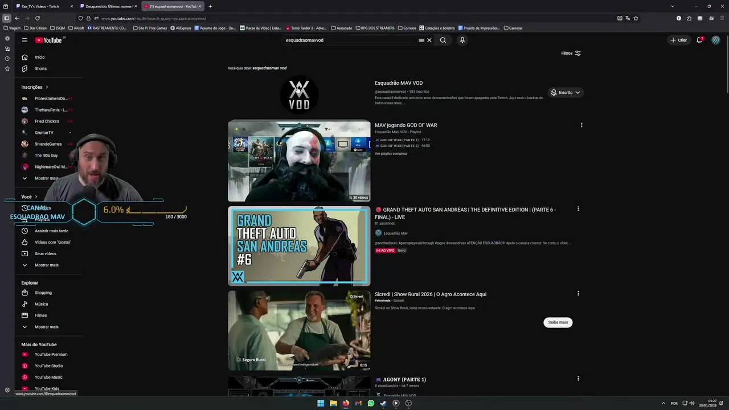Expand the Inscrições section

35,87
